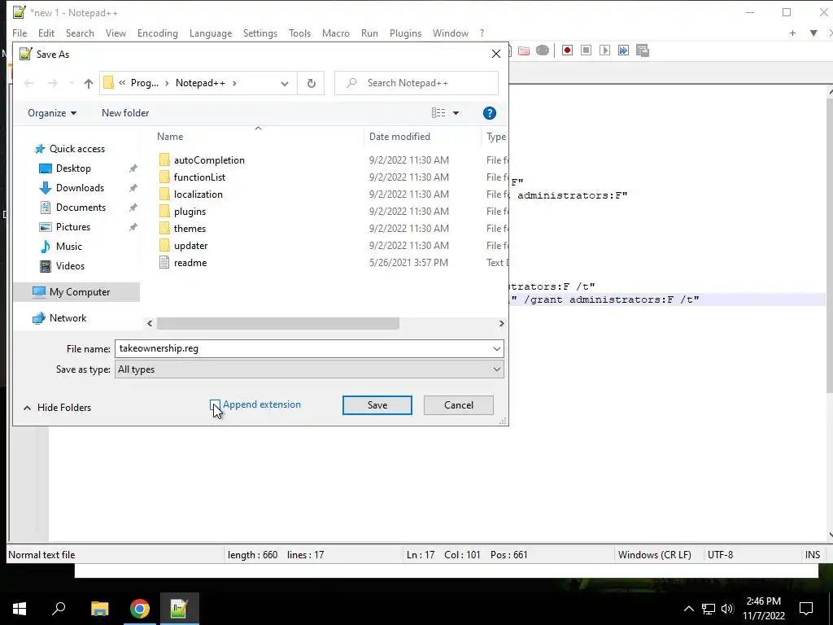Go up one folder with up arrow
833x625 pixels.
click(x=88, y=83)
